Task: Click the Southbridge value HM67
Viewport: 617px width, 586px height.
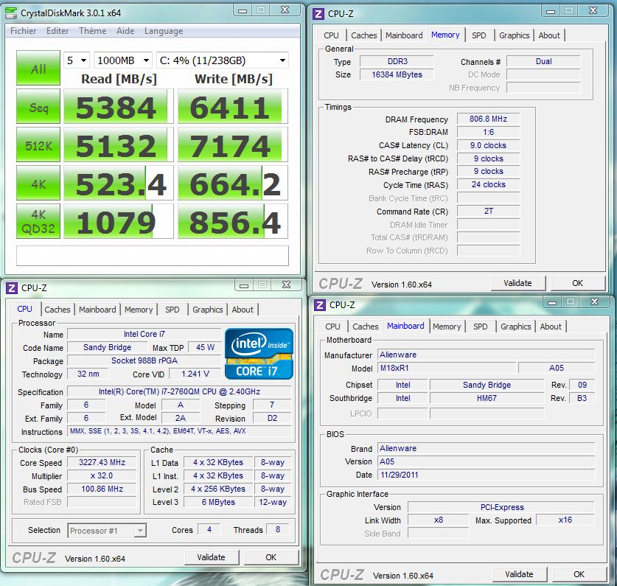Action: (x=487, y=398)
